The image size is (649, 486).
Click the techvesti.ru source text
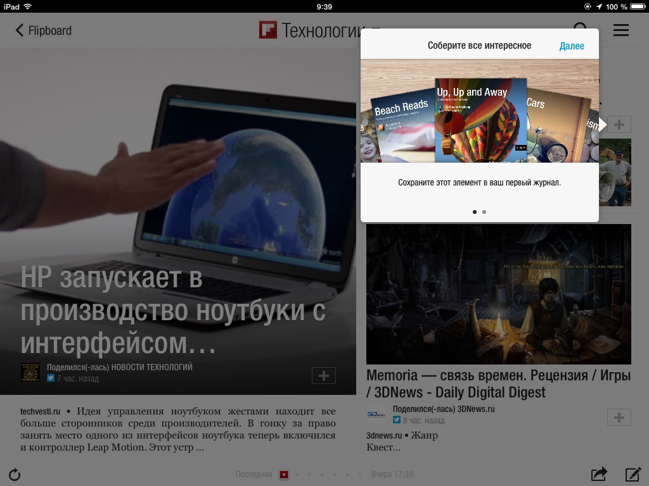[x=40, y=411]
